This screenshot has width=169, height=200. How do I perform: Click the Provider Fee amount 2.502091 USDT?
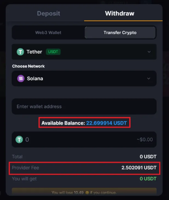139,168
